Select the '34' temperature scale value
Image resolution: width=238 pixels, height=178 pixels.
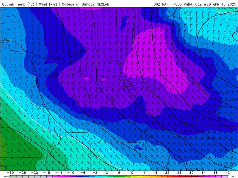(x=203, y=173)
